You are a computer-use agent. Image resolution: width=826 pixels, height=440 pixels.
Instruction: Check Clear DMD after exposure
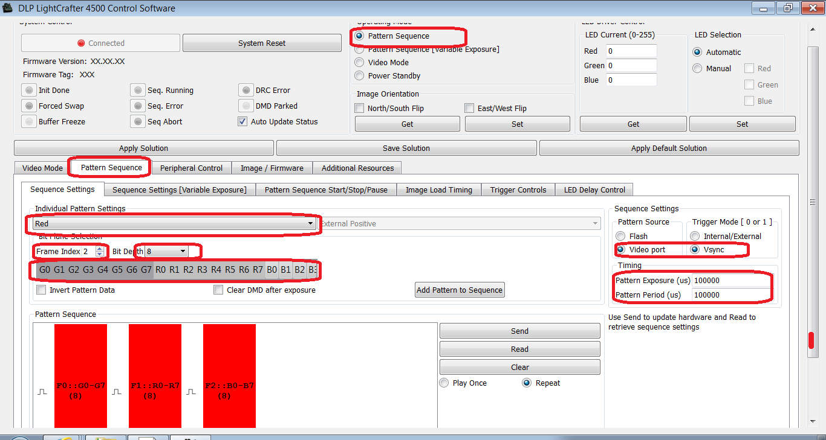pos(218,290)
